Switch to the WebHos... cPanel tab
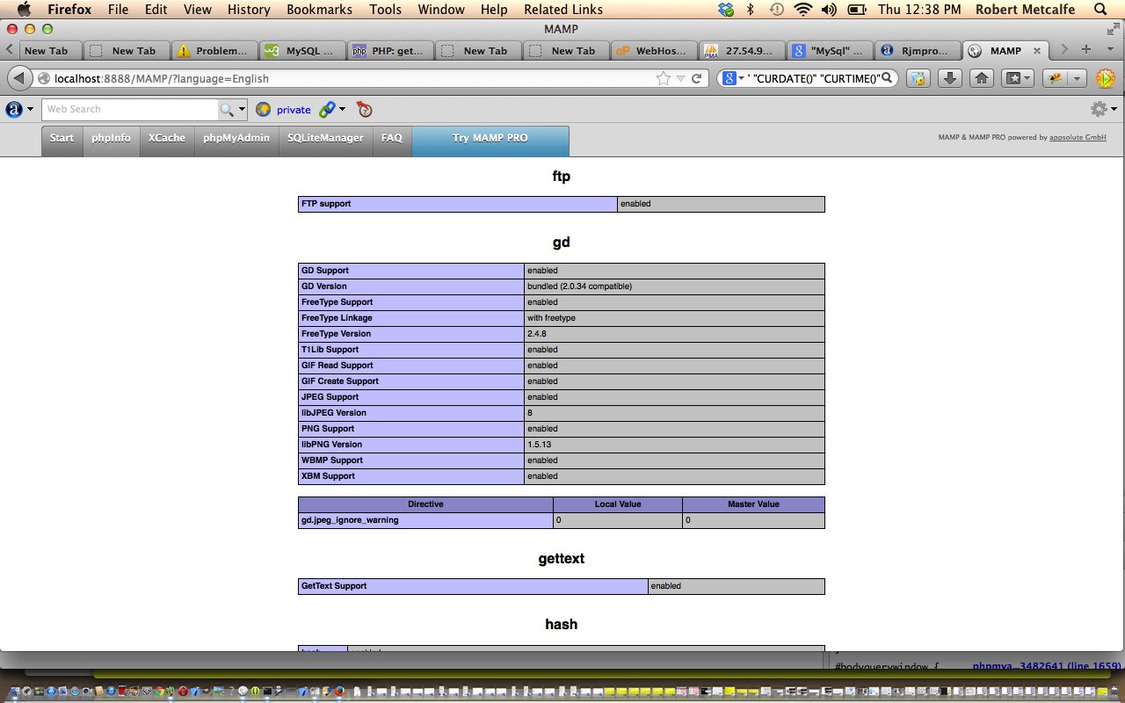Image resolution: width=1125 pixels, height=703 pixels. click(x=654, y=50)
